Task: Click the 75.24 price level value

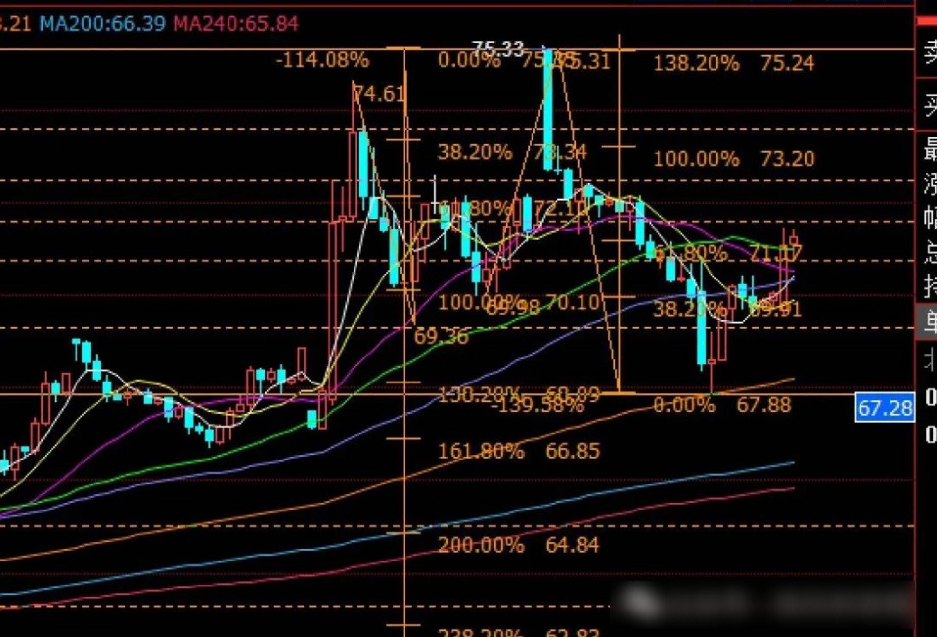Action: tap(787, 63)
